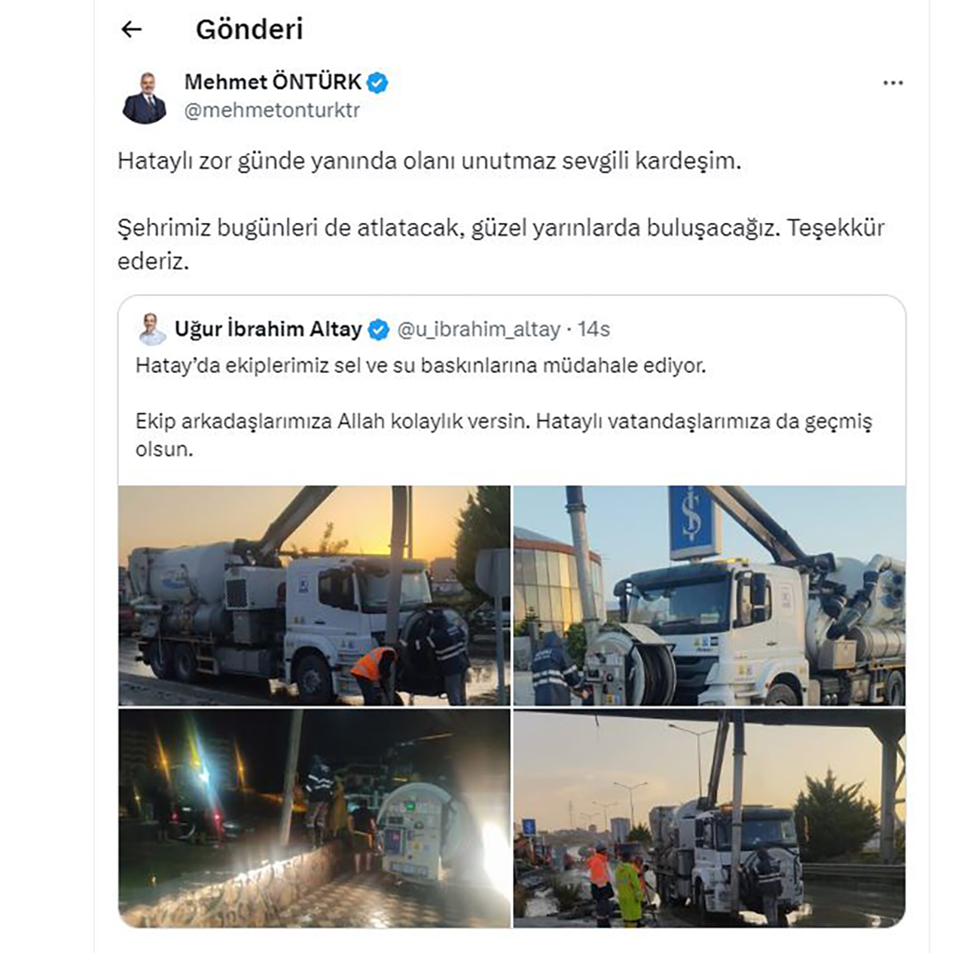
Task: Click Mehmet ÖNTÜRK's blue verified badge
Action: pyautogui.click(x=377, y=82)
